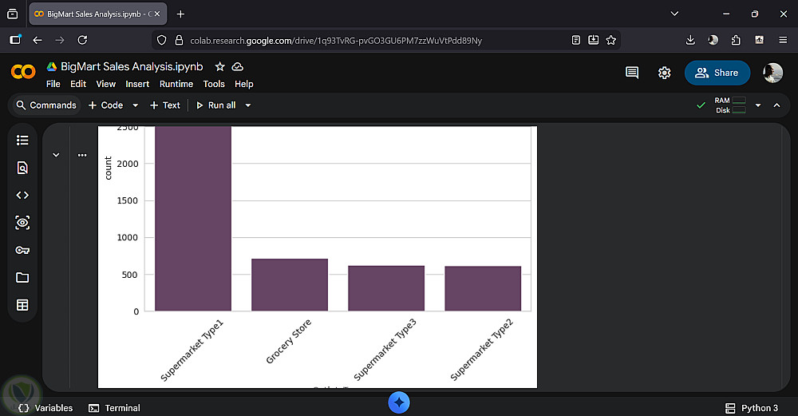Click the browser address bar URL
798x416 pixels.
336,40
